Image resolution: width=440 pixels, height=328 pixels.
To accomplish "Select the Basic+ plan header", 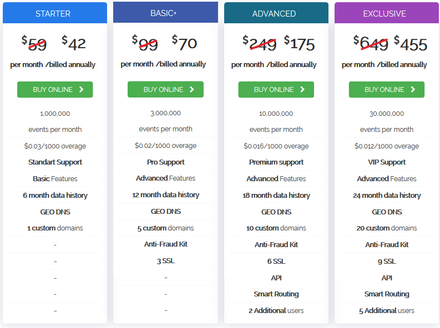I will pyautogui.click(x=165, y=13).
